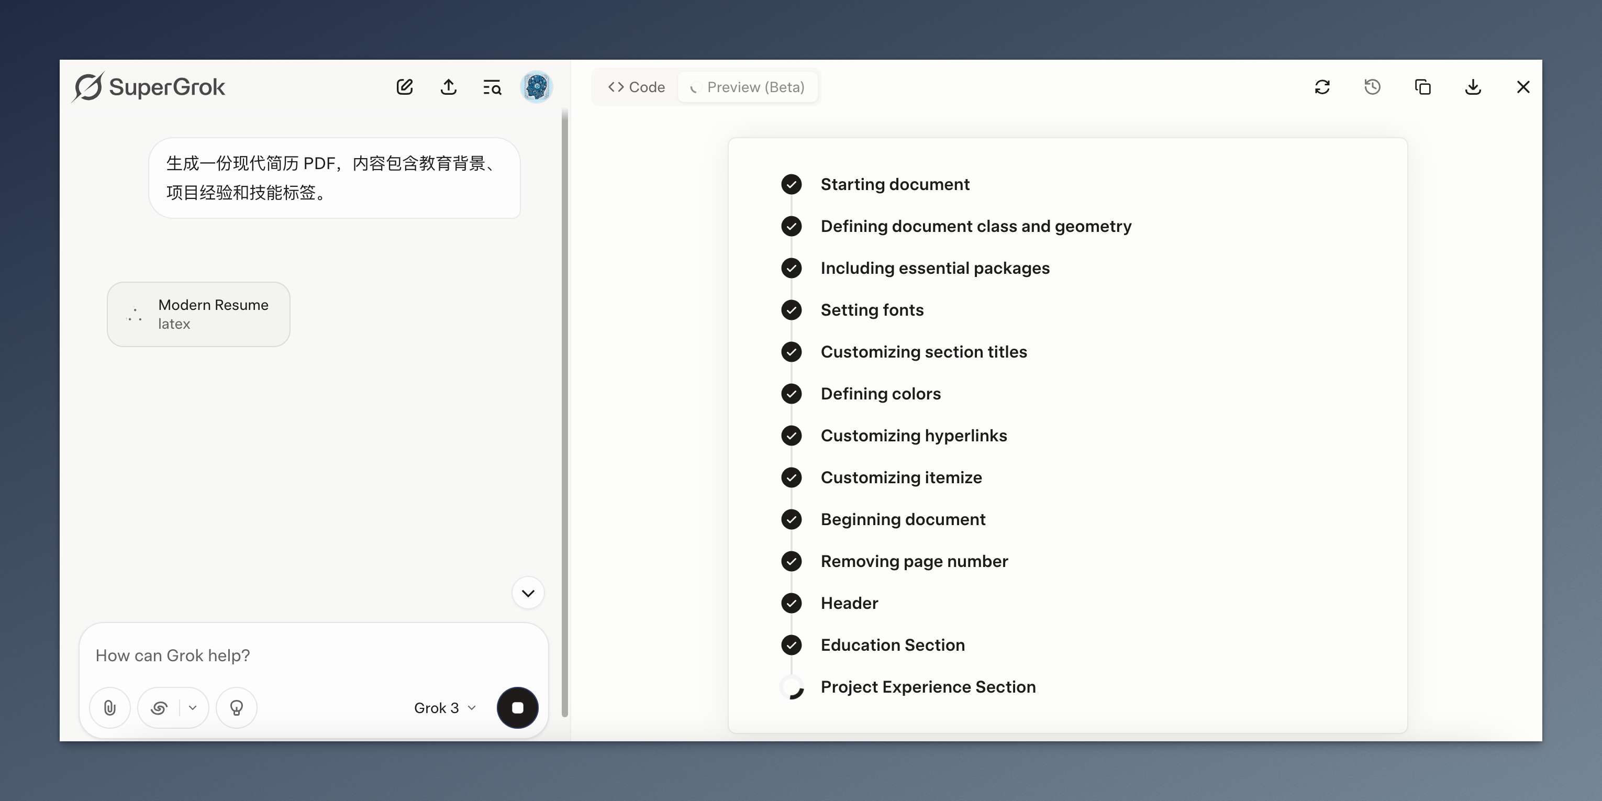
Task: Open version history clock icon
Action: (1373, 87)
